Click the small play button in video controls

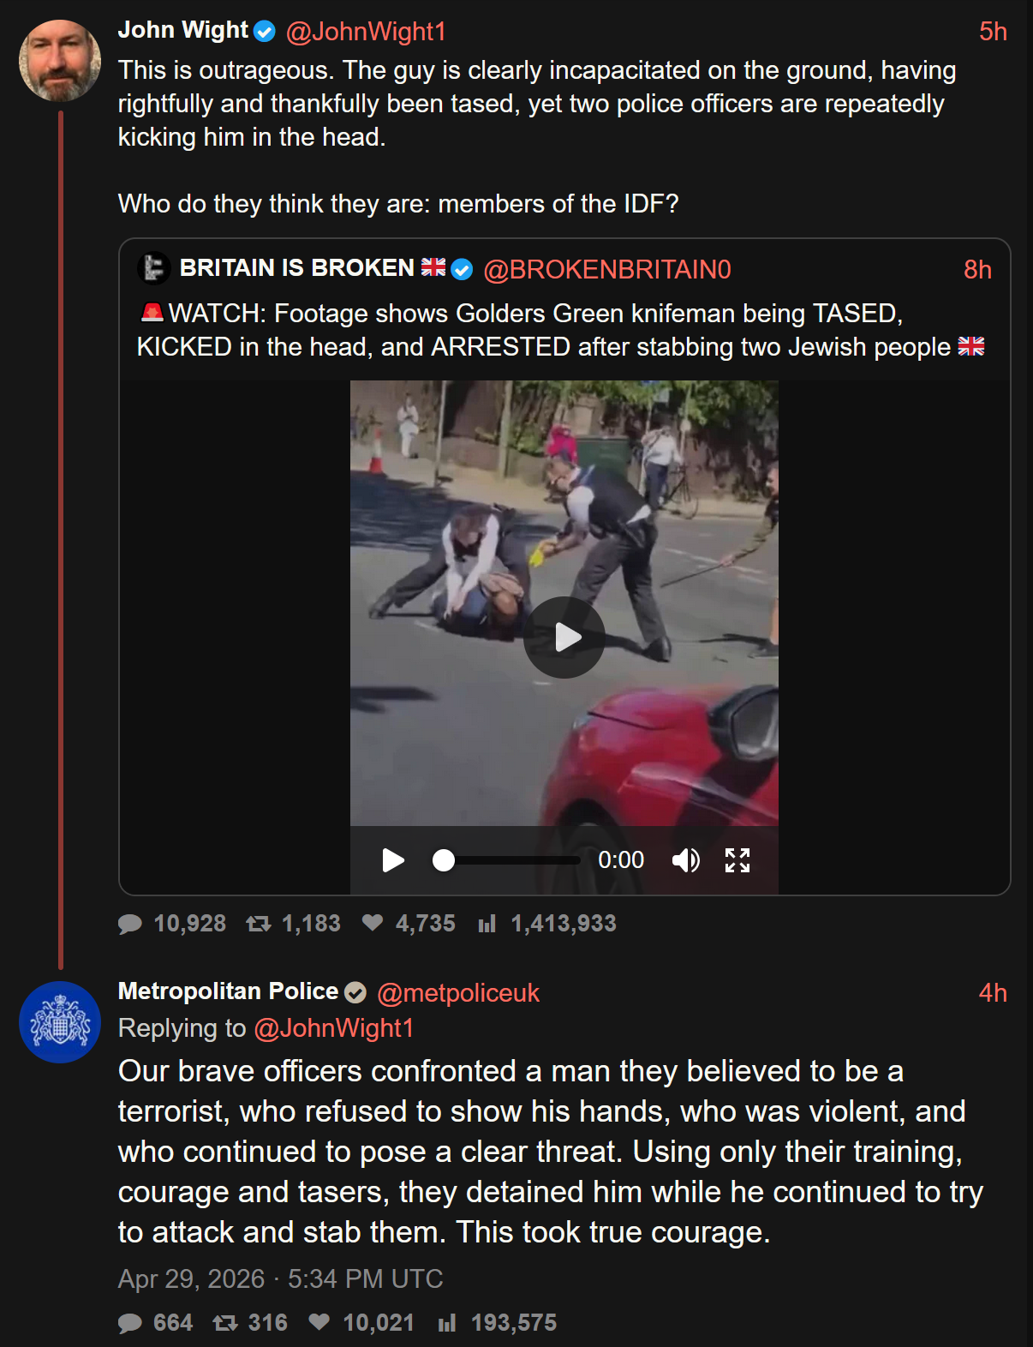[393, 860]
